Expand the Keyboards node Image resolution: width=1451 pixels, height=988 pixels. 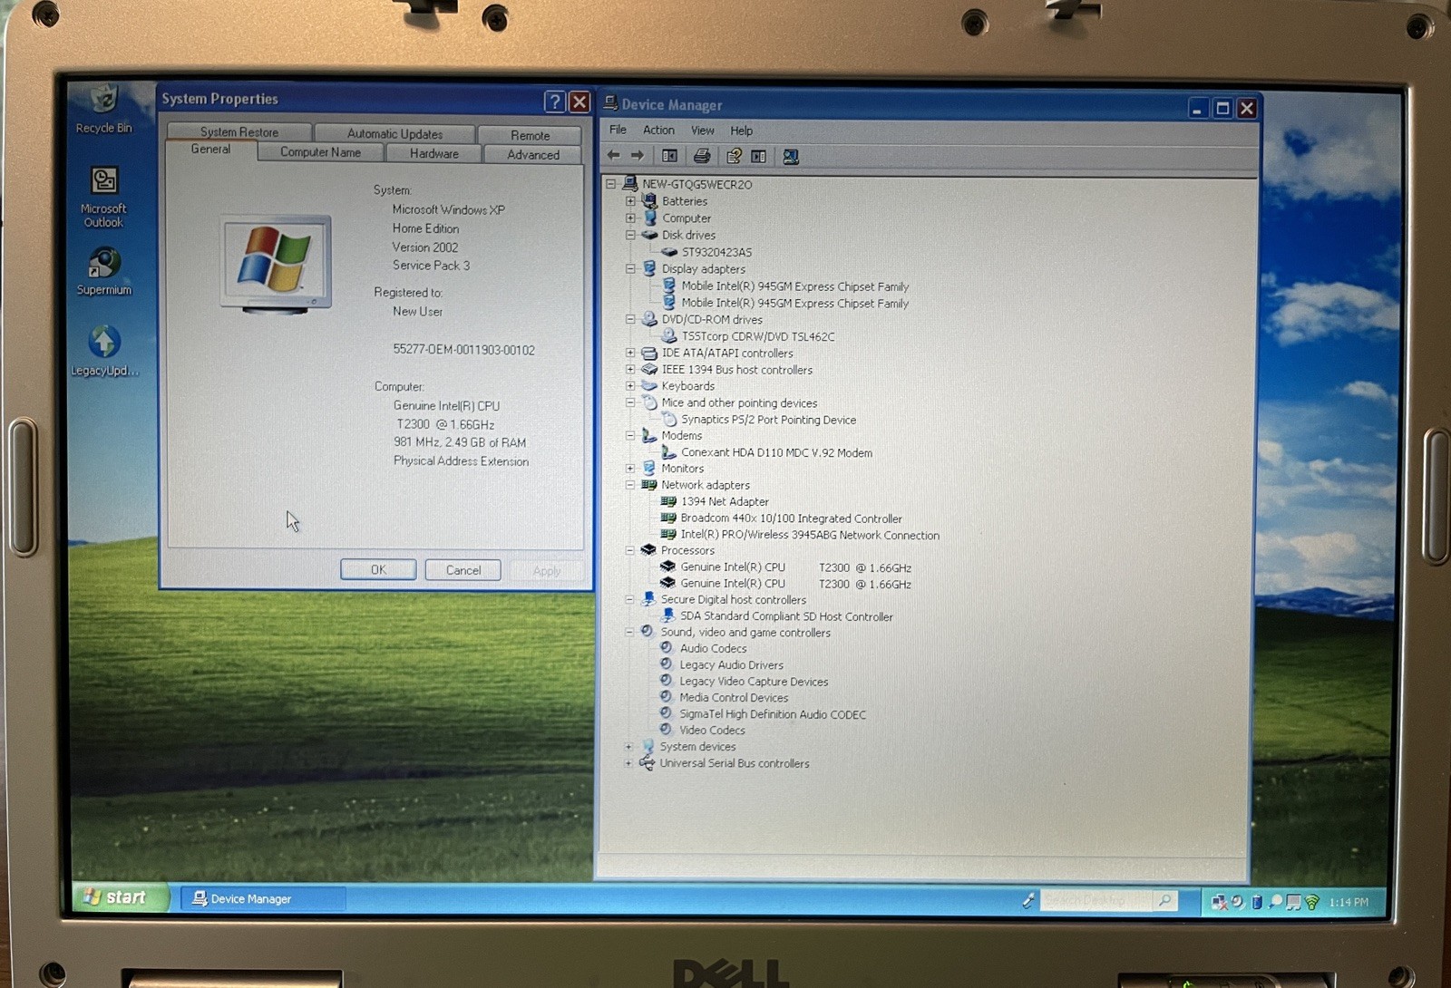(x=630, y=386)
